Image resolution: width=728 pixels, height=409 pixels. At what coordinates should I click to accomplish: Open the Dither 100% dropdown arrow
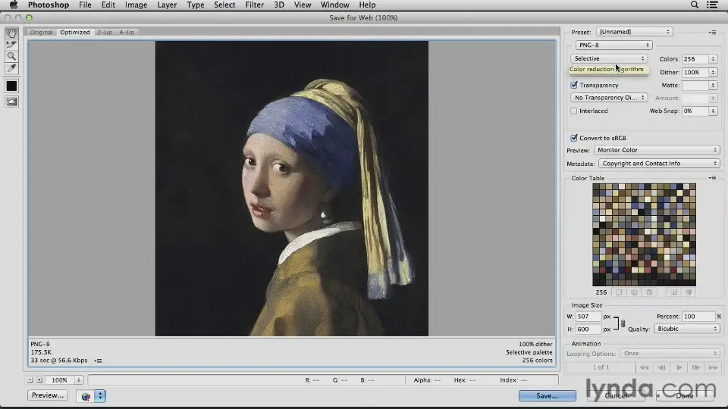(x=713, y=73)
